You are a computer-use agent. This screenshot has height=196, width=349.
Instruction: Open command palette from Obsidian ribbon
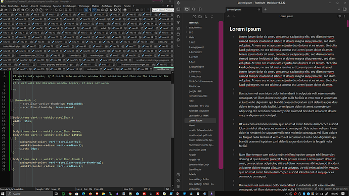point(178,46)
